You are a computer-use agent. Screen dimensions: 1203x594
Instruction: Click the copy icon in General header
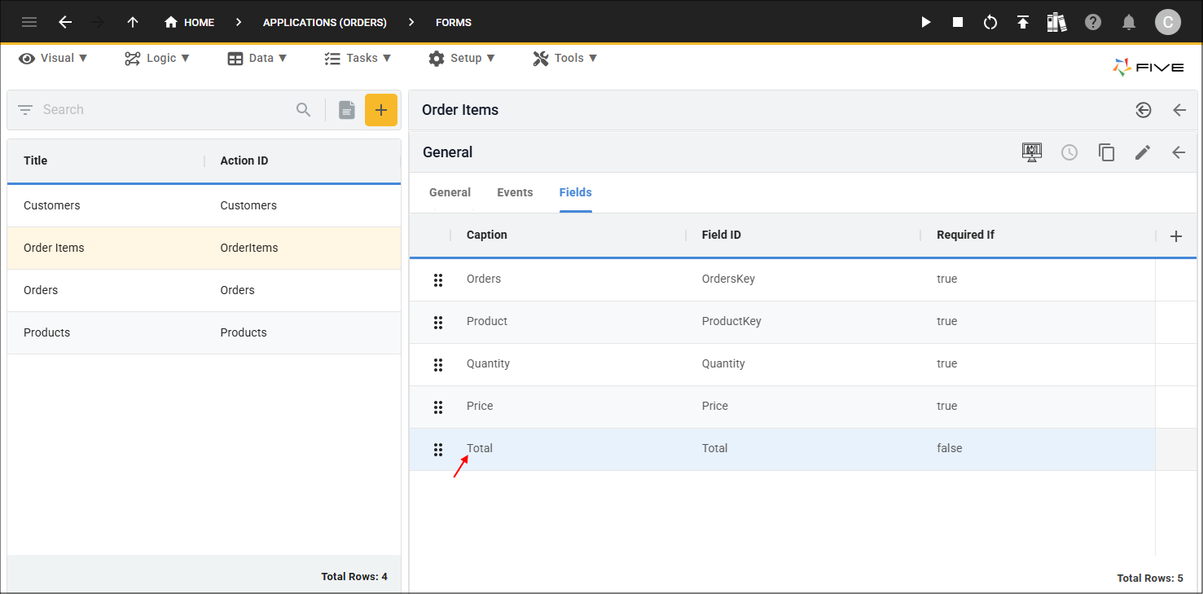coord(1106,152)
